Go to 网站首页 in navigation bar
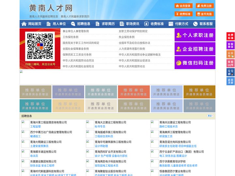 35,24
